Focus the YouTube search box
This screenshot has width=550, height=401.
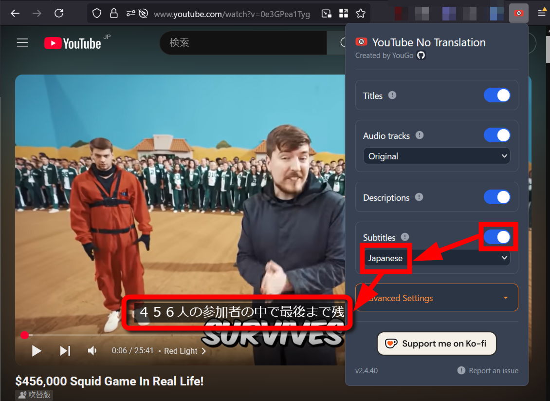(243, 43)
